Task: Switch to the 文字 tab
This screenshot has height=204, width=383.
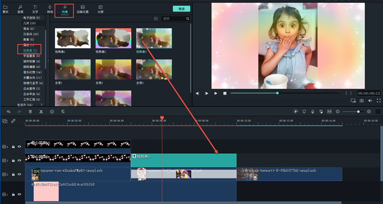Action: tap(35, 9)
